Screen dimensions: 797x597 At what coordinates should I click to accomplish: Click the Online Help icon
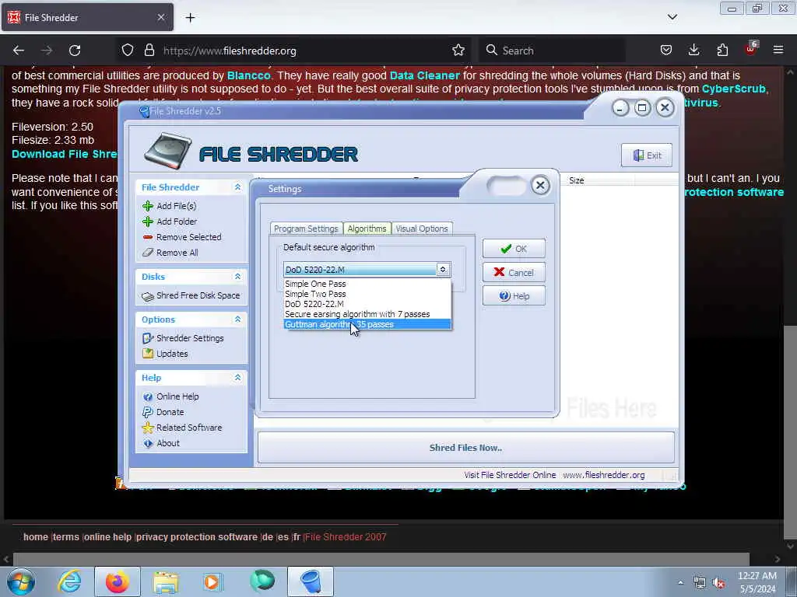[148, 396]
